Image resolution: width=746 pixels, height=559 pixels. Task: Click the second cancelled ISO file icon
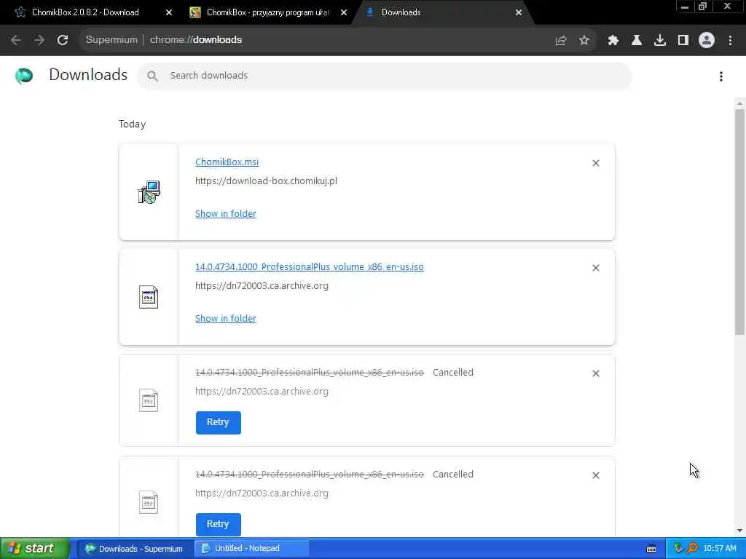[149, 502]
